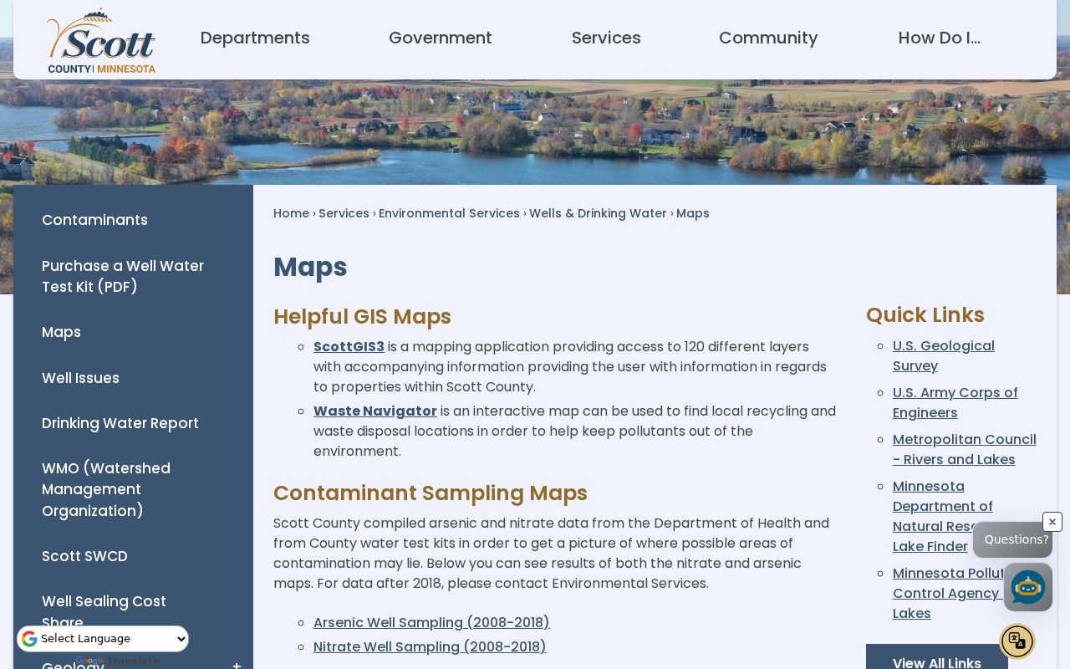The height and width of the screenshot is (669, 1070).
Task: Go to Contaminants in sidebar
Action: [x=94, y=220]
